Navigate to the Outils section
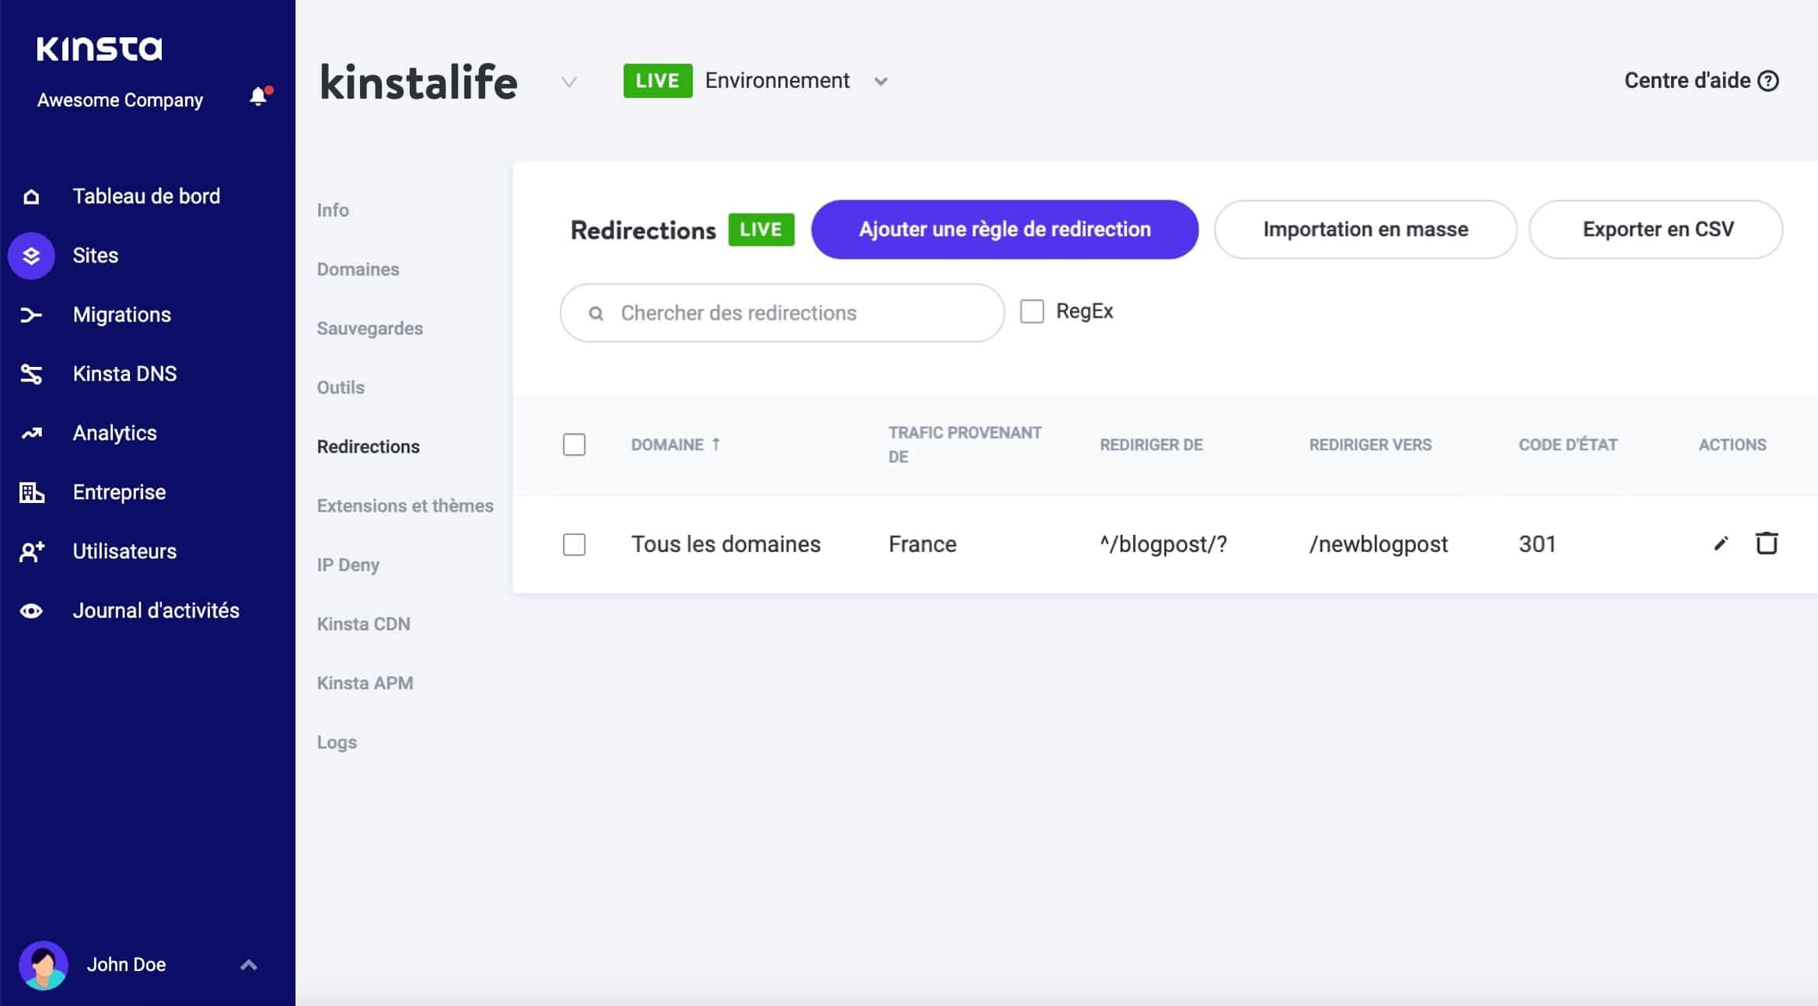The height and width of the screenshot is (1006, 1818). (339, 386)
